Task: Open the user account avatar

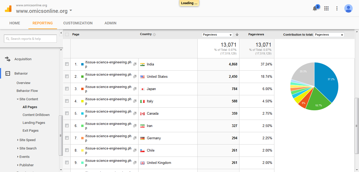Action: 348,8
